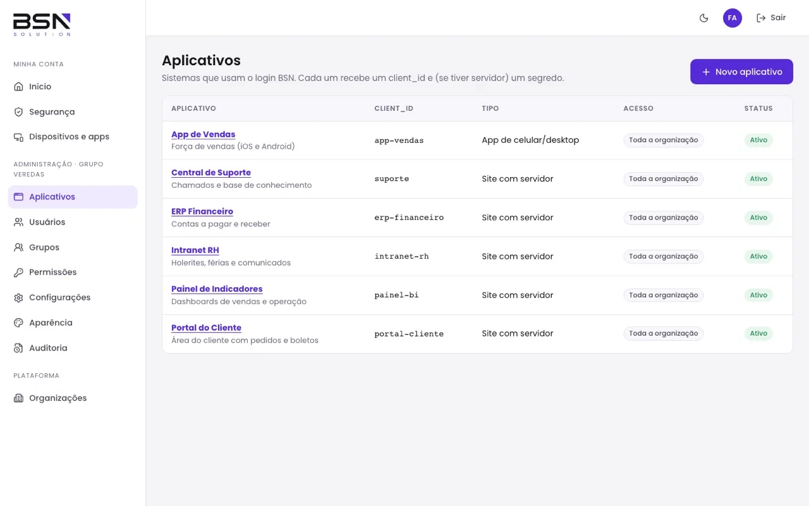
Task: Open the FA user avatar
Action: click(733, 18)
